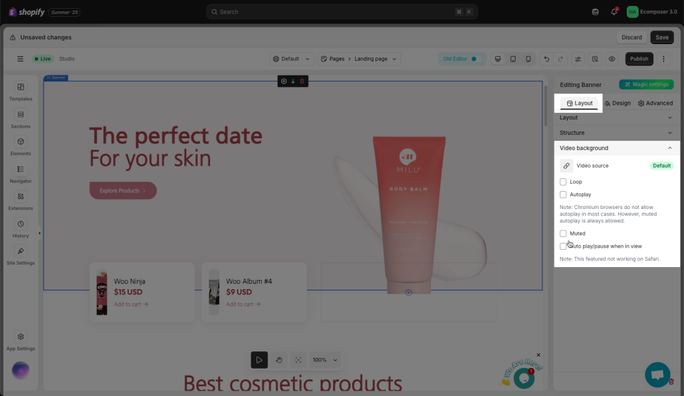
Task: Select the Layout tab
Action: point(579,104)
